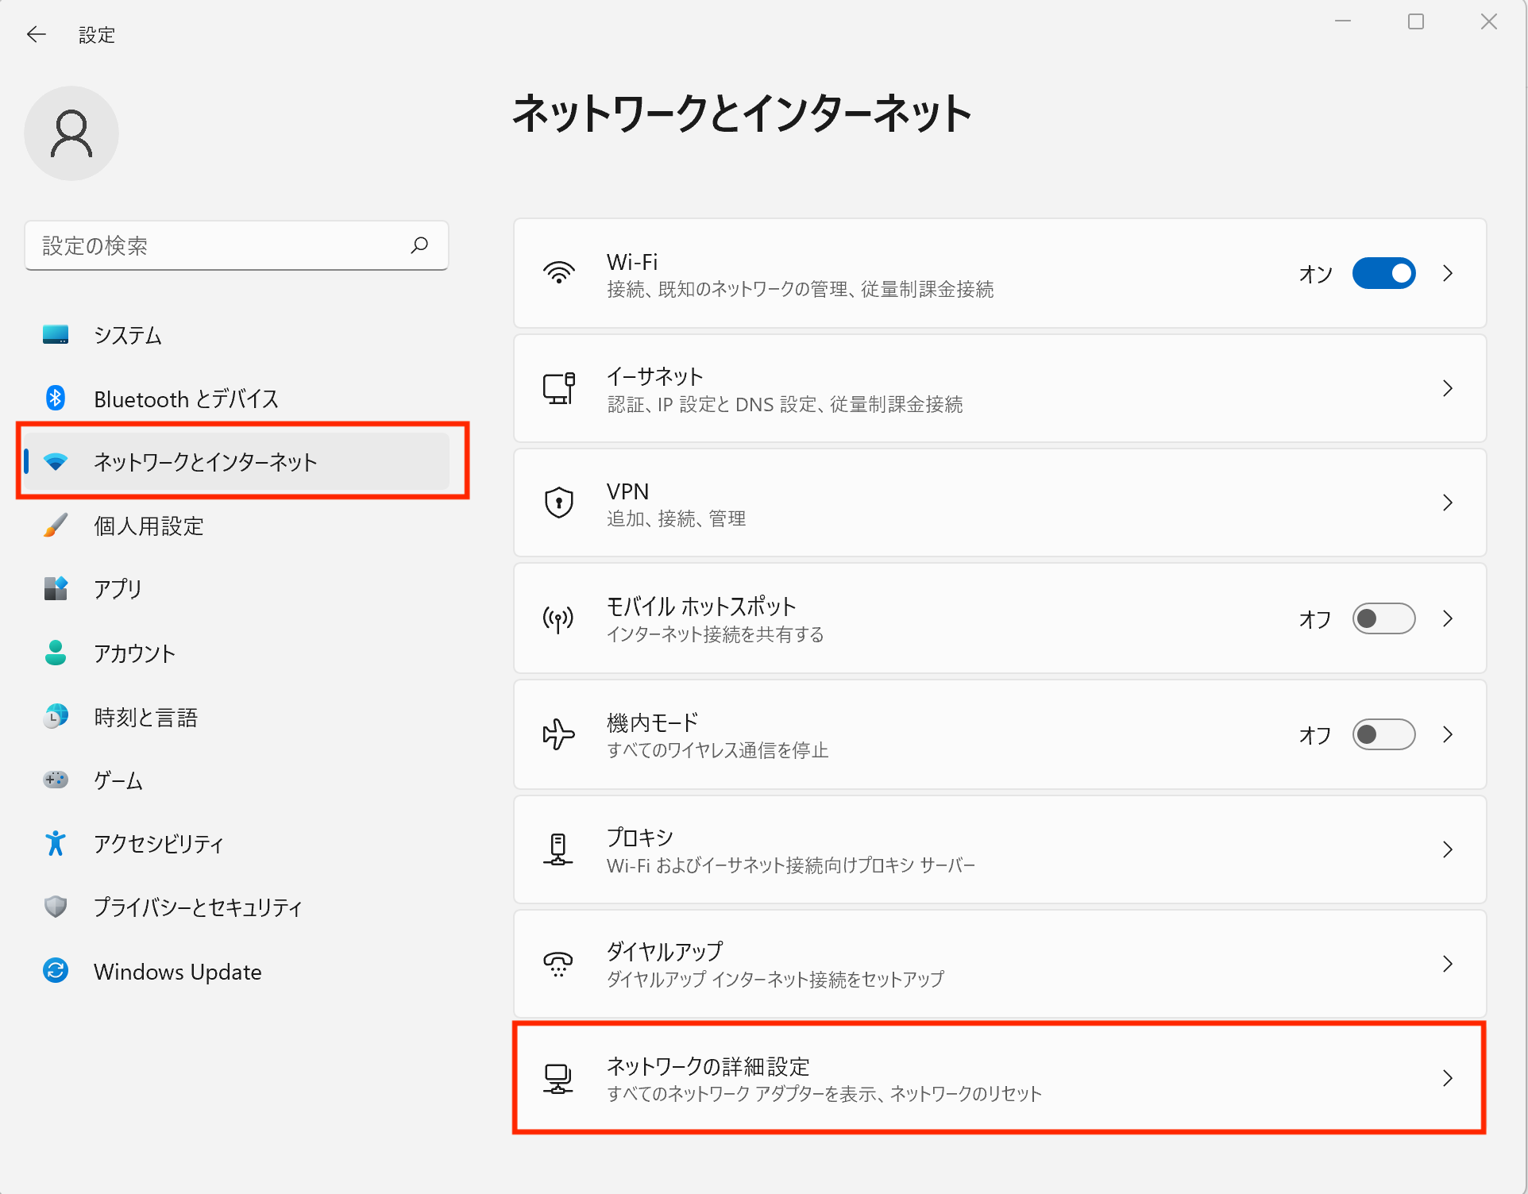The width and height of the screenshot is (1528, 1194).
Task: Open プライバシーとセキュリティ settings
Action: [197, 907]
